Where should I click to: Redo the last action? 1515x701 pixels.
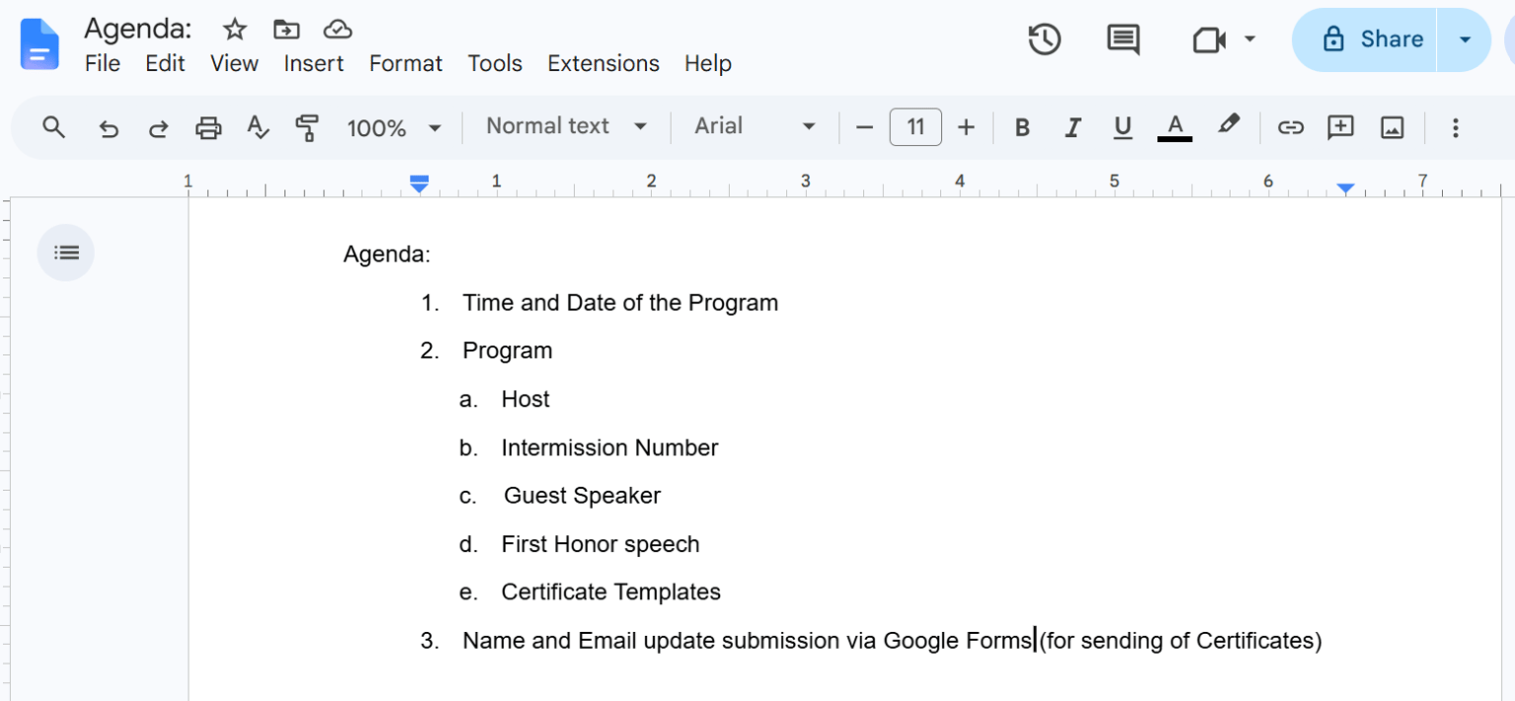tap(158, 128)
